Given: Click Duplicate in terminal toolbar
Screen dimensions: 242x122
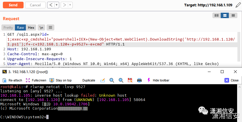Looking at the screenshot, I should click(89, 80).
